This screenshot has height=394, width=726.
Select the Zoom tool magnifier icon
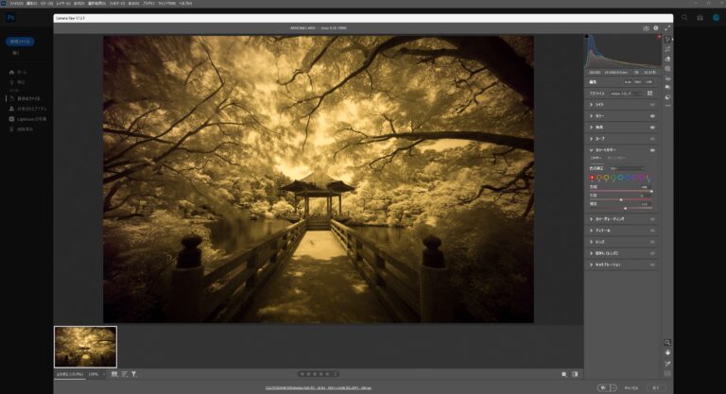coord(667,342)
